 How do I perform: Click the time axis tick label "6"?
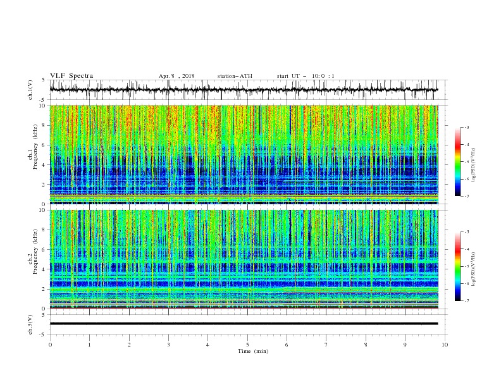pyautogui.click(x=287, y=345)
